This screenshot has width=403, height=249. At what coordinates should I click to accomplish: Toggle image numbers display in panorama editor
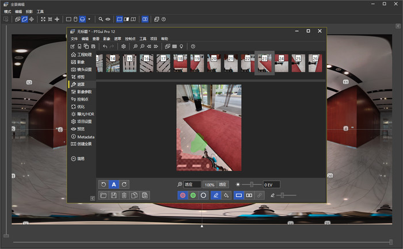[145, 19]
